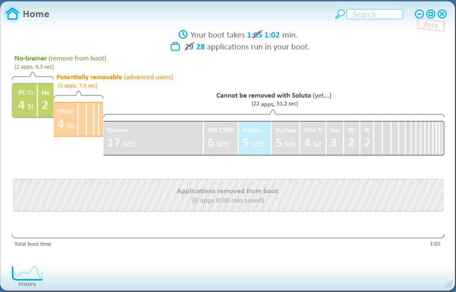This screenshot has height=292, width=456.
Task: Click the 1:02 new boot time value
Action: click(272, 35)
